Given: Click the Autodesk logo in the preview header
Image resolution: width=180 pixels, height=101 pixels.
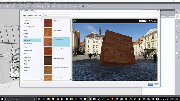Looking at the screenshot, I should tap(75, 21).
